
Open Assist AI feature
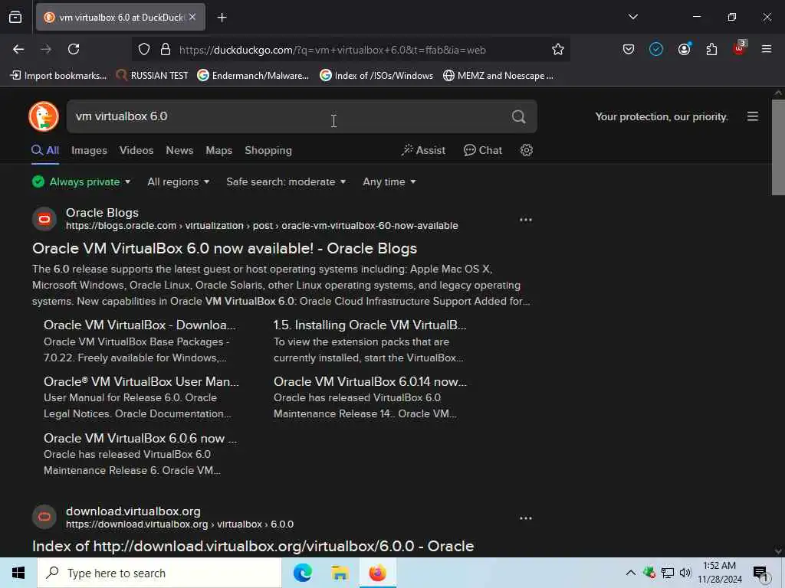(x=423, y=151)
